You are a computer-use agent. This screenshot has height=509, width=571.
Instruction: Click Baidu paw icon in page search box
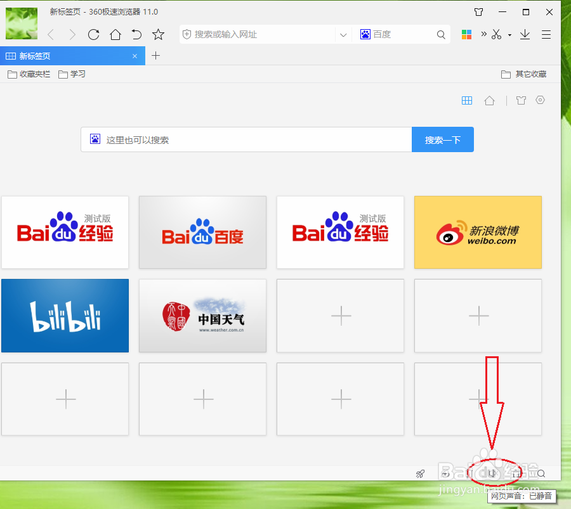coord(95,139)
